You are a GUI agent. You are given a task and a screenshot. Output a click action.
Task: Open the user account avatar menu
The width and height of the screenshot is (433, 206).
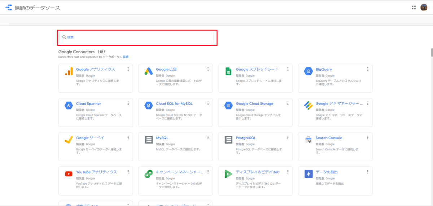(x=424, y=7)
